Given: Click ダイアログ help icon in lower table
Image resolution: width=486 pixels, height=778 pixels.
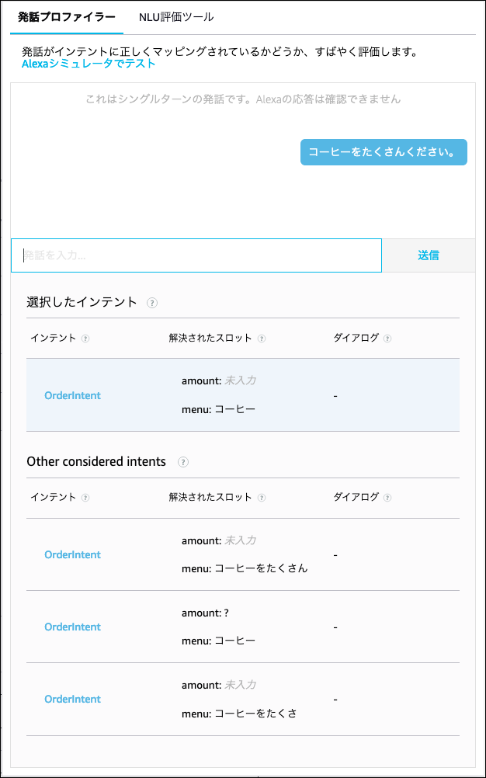Looking at the screenshot, I should click(387, 498).
